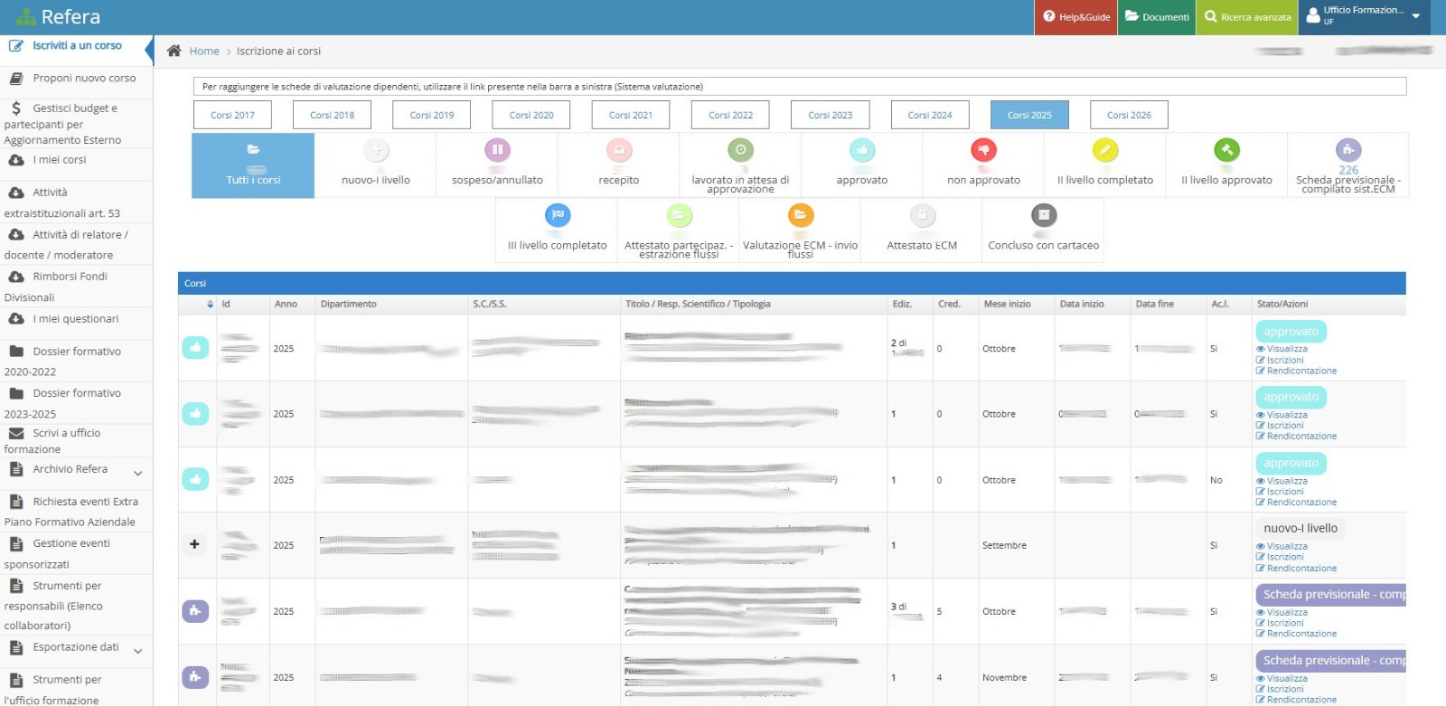Open Rendicontazione link in Settembre row
1446x706 pixels.
click(x=1296, y=568)
